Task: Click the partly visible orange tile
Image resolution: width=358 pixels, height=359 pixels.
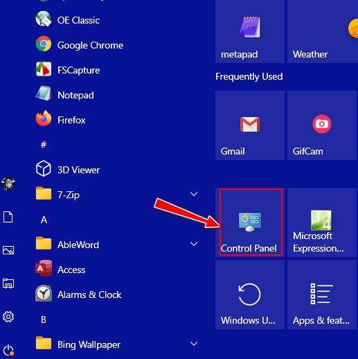Action: pyautogui.click(x=353, y=28)
